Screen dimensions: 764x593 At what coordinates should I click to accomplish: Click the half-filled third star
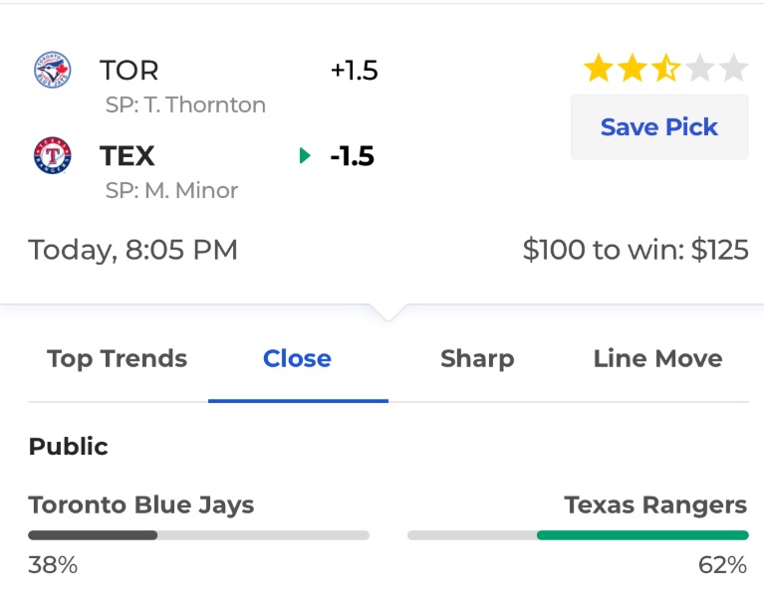665,69
